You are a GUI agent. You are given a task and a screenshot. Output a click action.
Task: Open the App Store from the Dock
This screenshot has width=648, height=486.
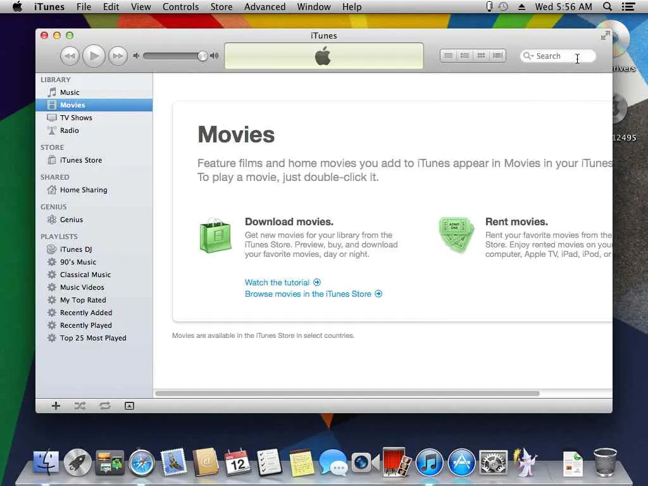click(461, 463)
